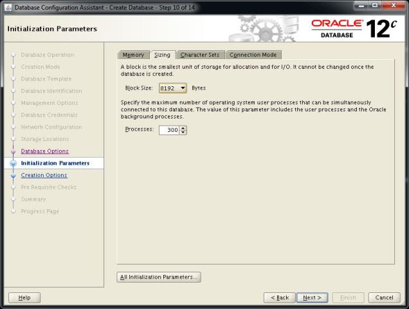The height and width of the screenshot is (309, 409).
Task: Decrease Processes with the down arrow
Action: point(183,133)
